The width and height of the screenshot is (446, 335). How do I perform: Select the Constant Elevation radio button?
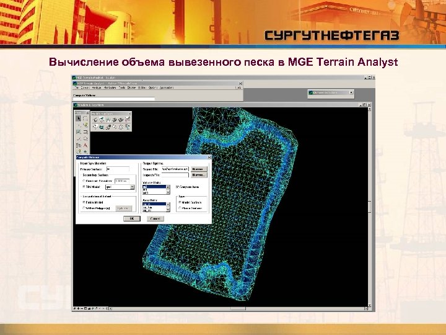(x=84, y=181)
